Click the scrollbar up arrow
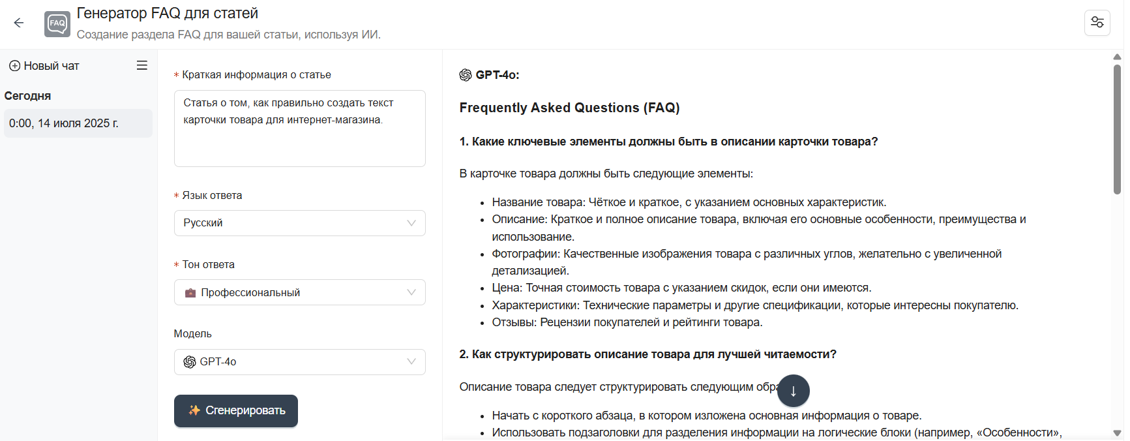The height and width of the screenshot is (441, 1130). [1117, 57]
